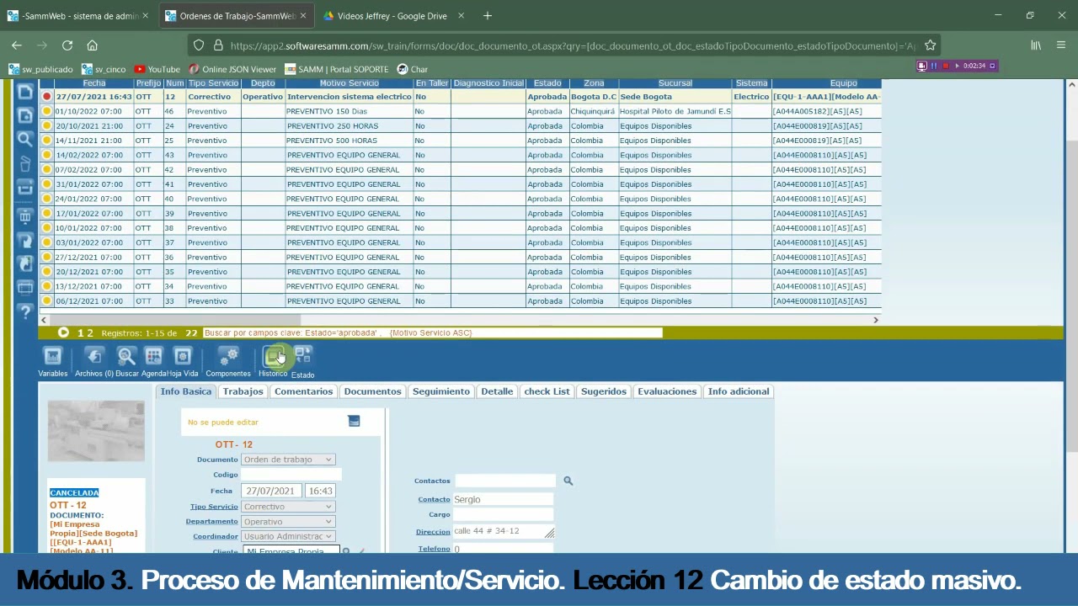Select the yellow status marker of order 24
The width and height of the screenshot is (1078, 606).
click(47, 126)
